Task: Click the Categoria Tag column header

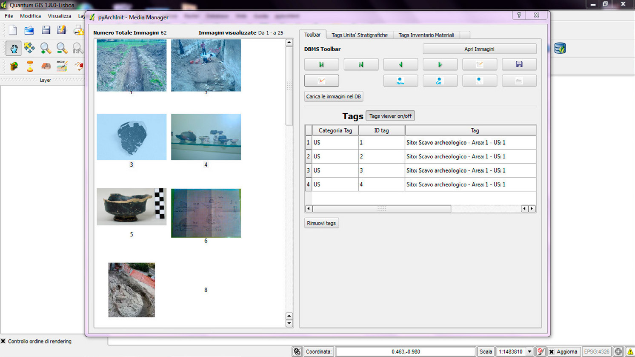Action: (x=335, y=130)
